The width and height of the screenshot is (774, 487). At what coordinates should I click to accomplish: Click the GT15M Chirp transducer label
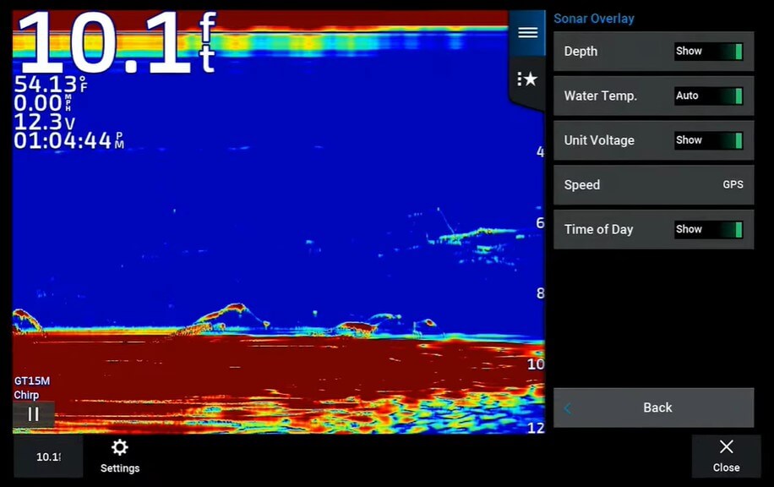tap(31, 388)
